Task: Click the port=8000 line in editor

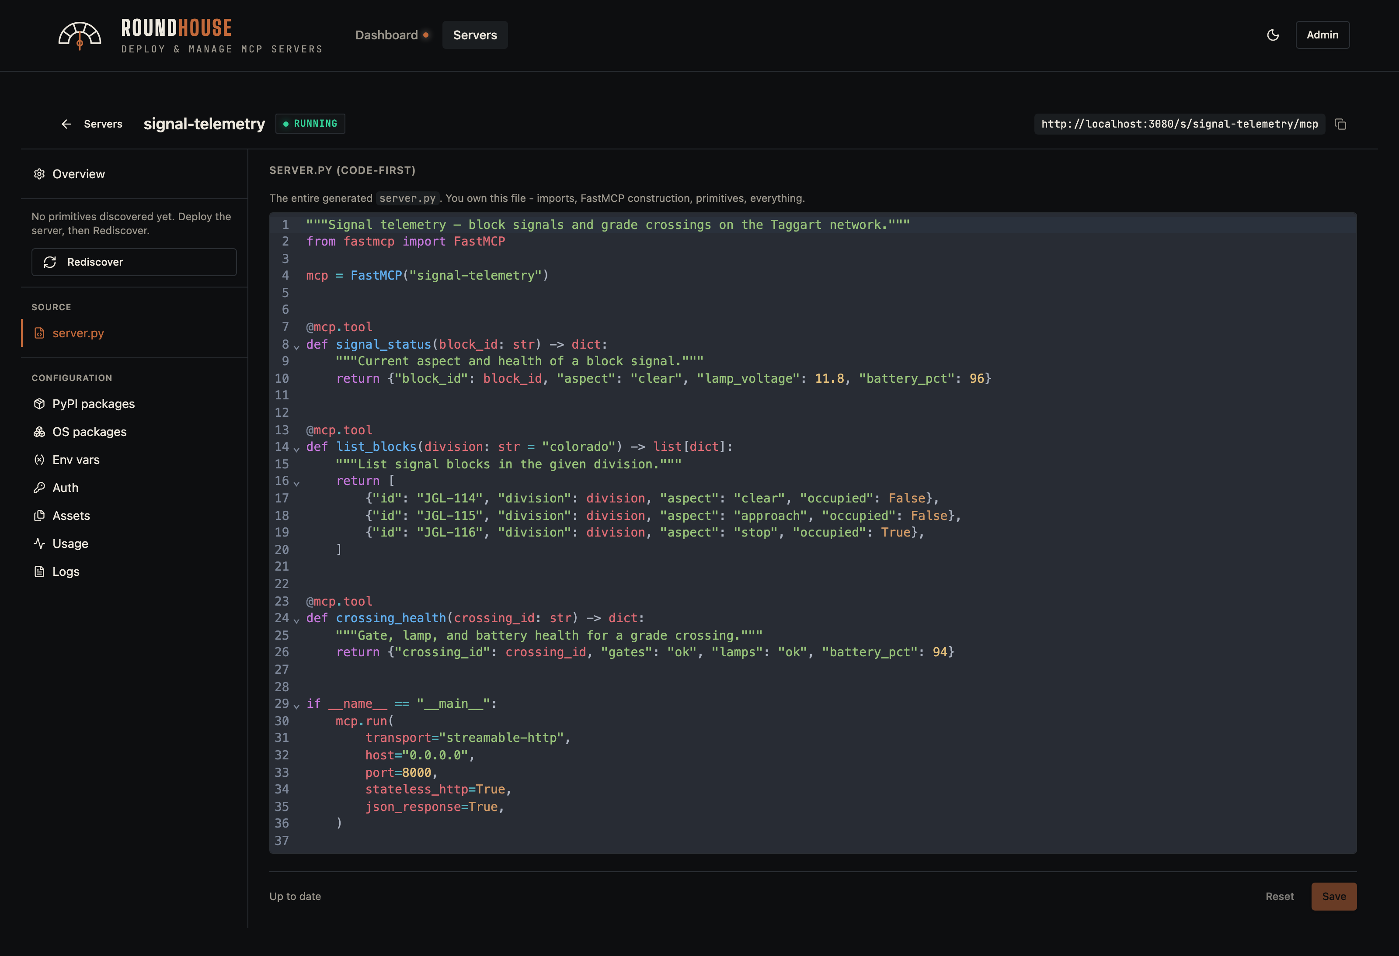Action: (x=401, y=772)
